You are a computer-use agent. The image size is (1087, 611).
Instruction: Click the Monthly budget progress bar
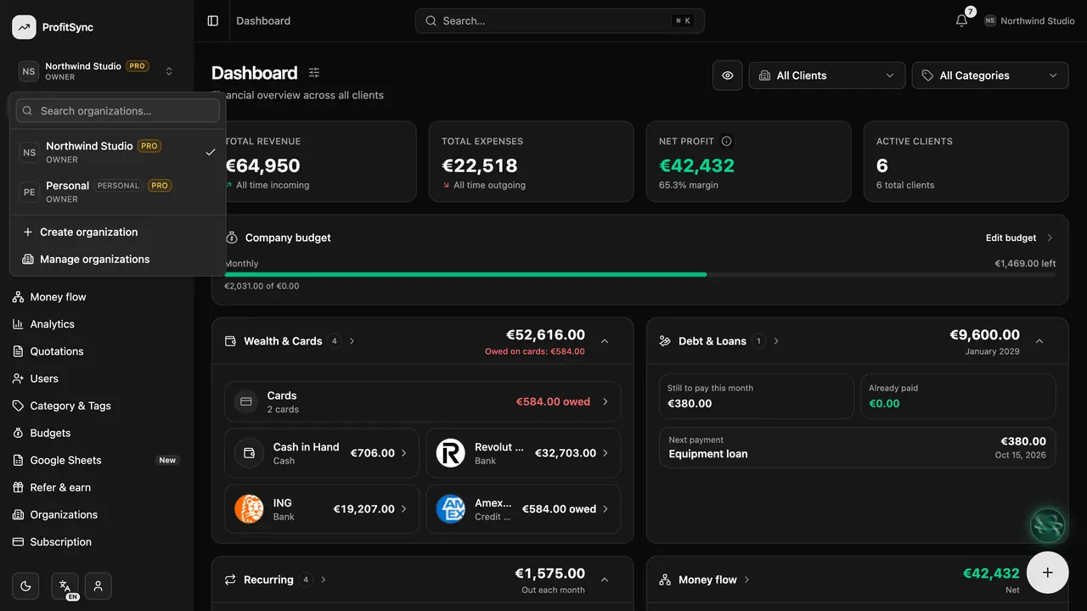[x=640, y=275]
